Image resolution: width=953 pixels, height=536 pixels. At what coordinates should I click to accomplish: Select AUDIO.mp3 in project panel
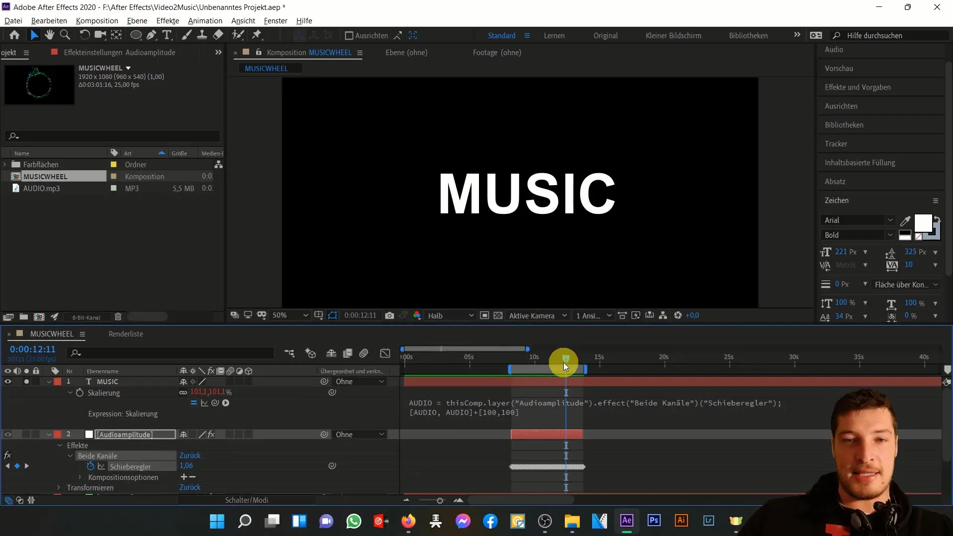(x=41, y=189)
